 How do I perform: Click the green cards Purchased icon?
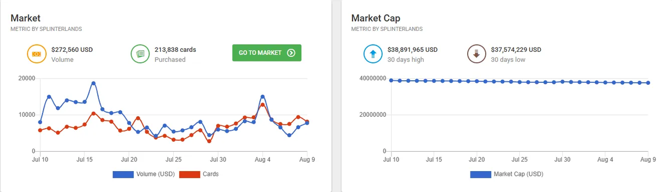coord(140,54)
